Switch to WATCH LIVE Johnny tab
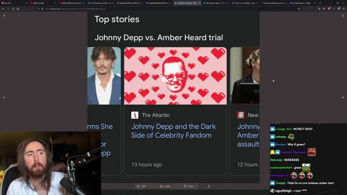Viewport: 347px width, 195px height. point(72,3)
